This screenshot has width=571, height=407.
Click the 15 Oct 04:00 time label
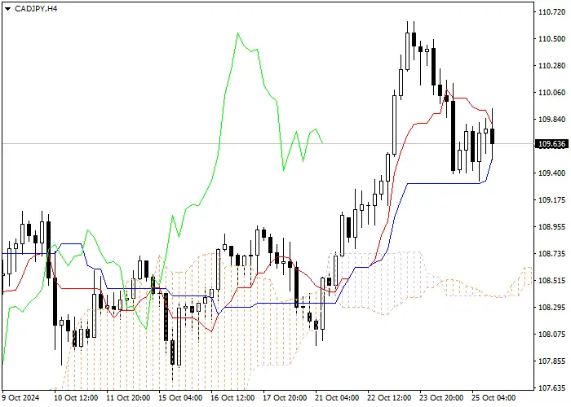pyautogui.click(x=180, y=397)
